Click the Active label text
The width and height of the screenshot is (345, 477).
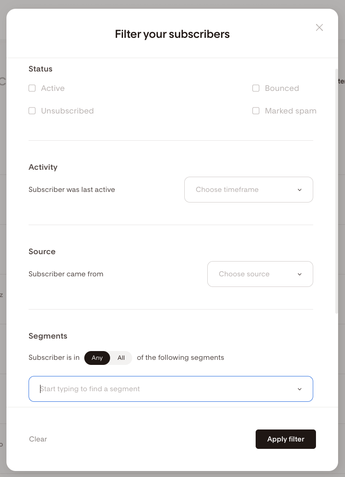coord(53,88)
